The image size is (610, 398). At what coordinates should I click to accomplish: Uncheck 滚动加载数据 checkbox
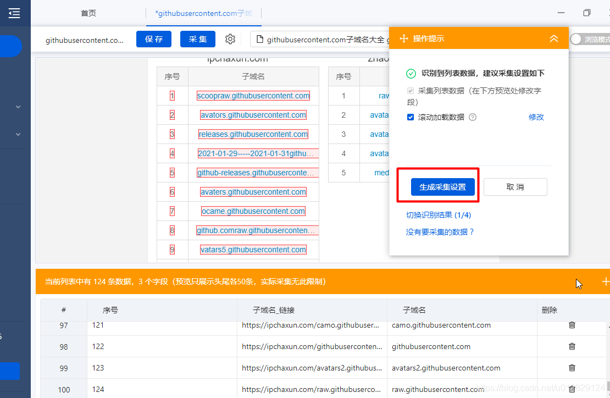click(x=410, y=117)
